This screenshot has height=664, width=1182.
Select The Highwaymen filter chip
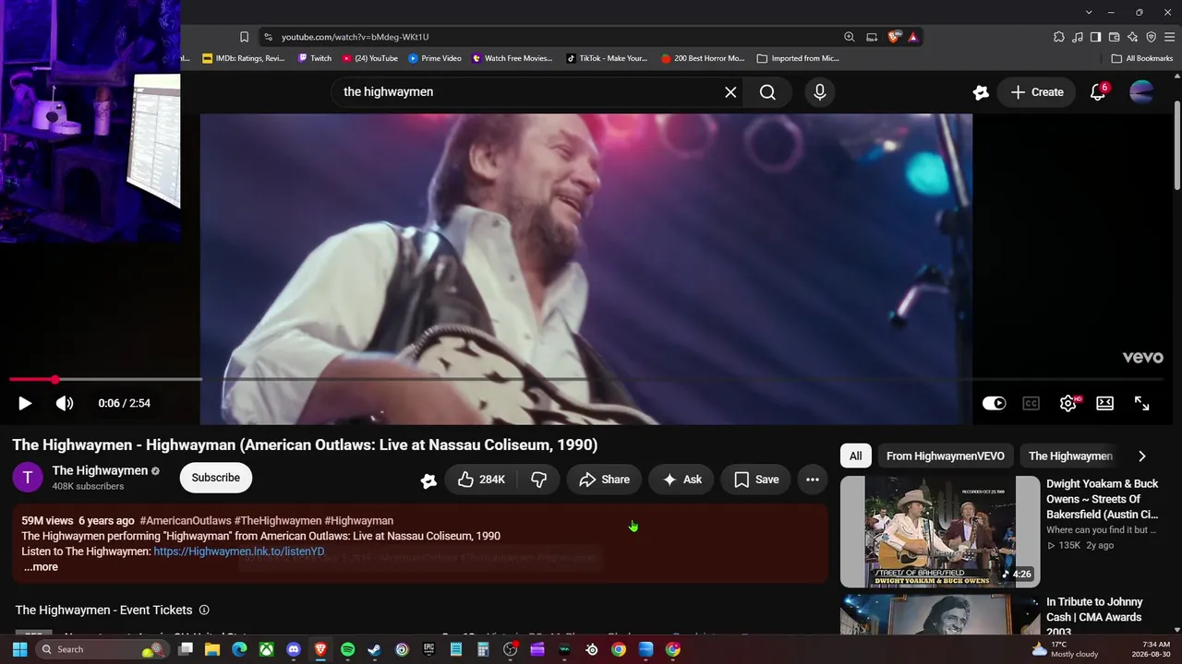pos(1070,456)
